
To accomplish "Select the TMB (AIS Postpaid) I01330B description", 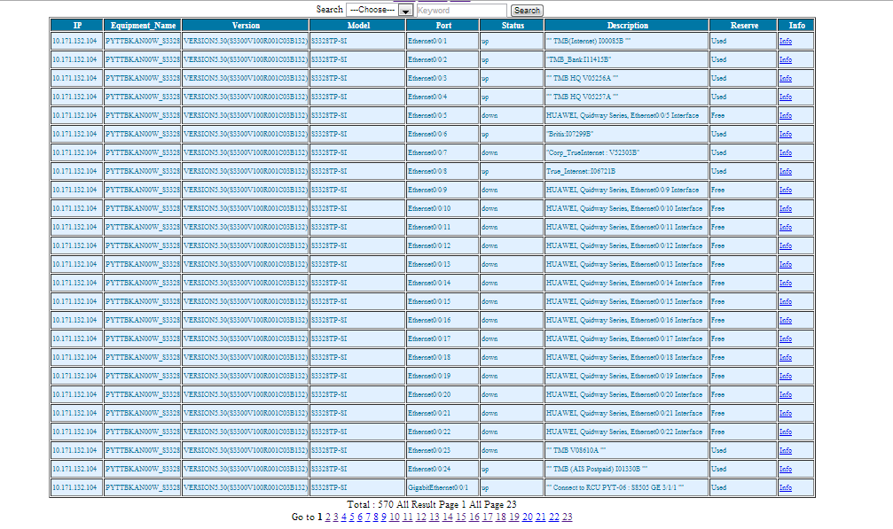I will tap(626, 469).
